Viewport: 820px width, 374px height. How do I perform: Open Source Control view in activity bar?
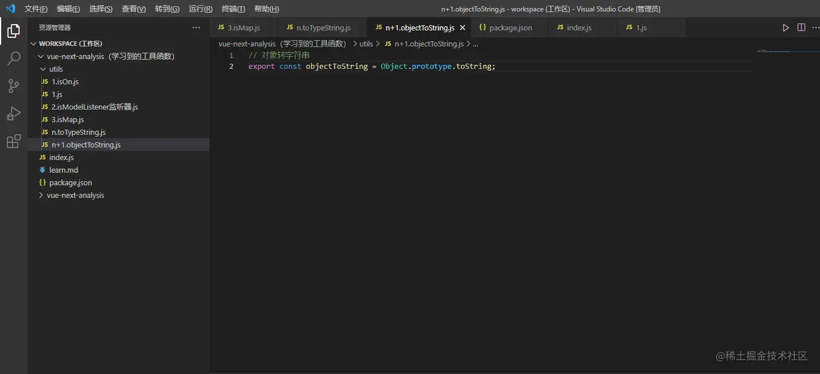[14, 86]
